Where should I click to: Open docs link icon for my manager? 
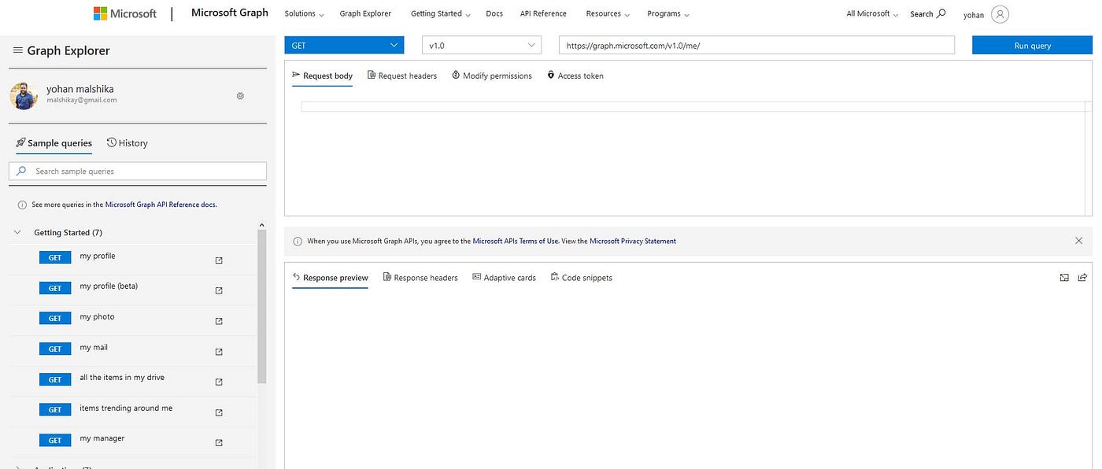click(x=219, y=443)
